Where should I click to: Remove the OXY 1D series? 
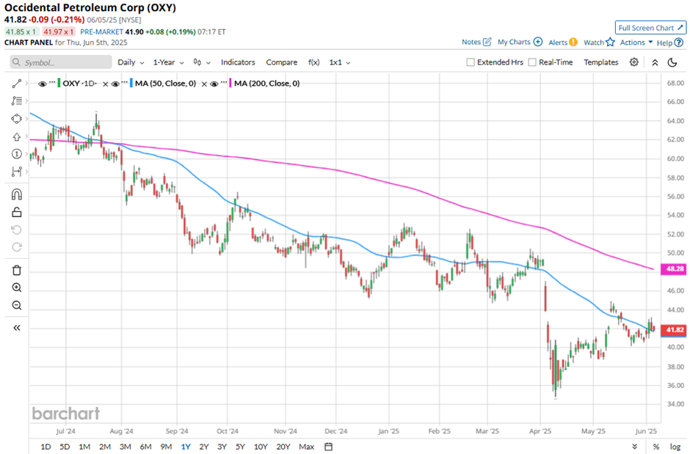pyautogui.click(x=105, y=84)
